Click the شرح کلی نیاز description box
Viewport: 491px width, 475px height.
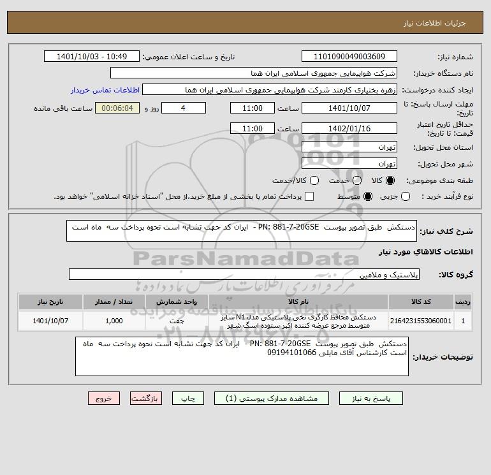click(x=242, y=231)
